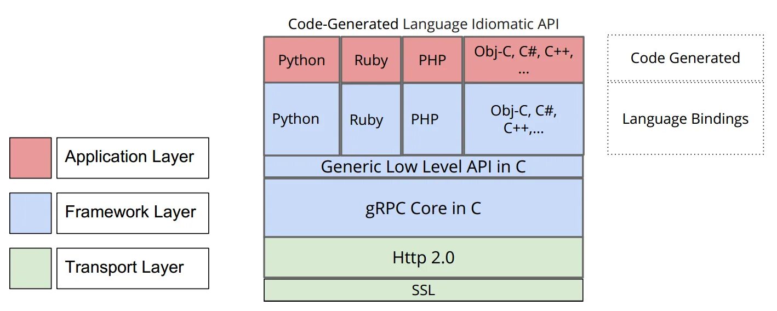Screen dimensions: 777x311
Task: Click the red Obj-C, C#, C++ block
Action: click(x=523, y=60)
